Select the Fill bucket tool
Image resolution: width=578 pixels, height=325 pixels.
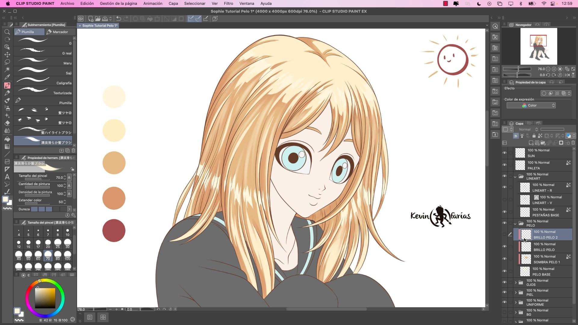[7, 139]
